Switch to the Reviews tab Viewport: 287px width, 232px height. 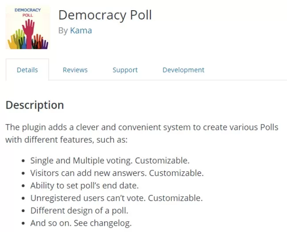click(x=75, y=70)
